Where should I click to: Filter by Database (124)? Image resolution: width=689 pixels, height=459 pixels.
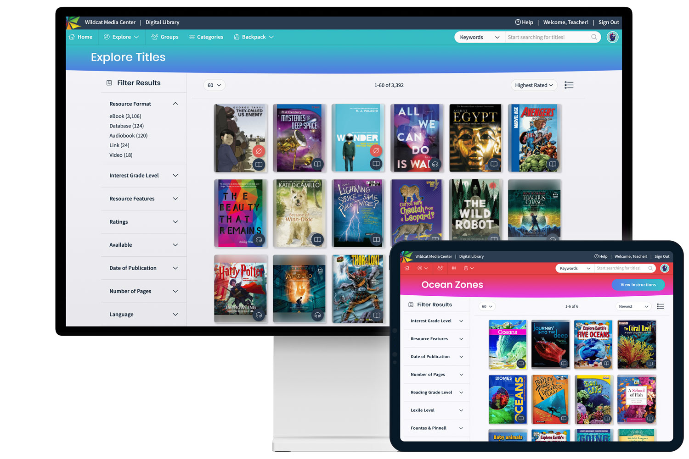[126, 126]
